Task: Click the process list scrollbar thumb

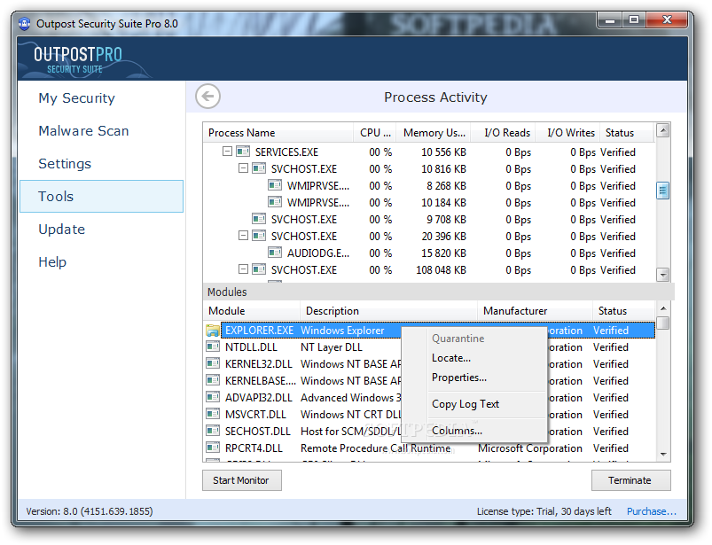Action: coord(662,191)
